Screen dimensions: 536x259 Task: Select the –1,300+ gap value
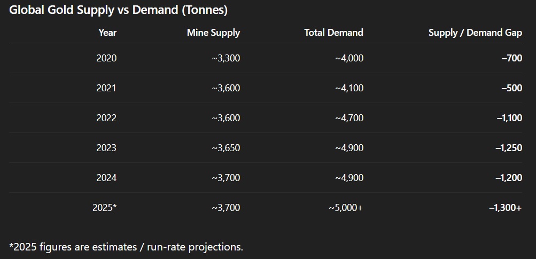coord(505,208)
